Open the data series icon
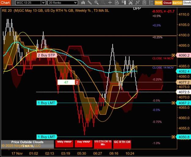The image size is (191, 157). (130, 3)
